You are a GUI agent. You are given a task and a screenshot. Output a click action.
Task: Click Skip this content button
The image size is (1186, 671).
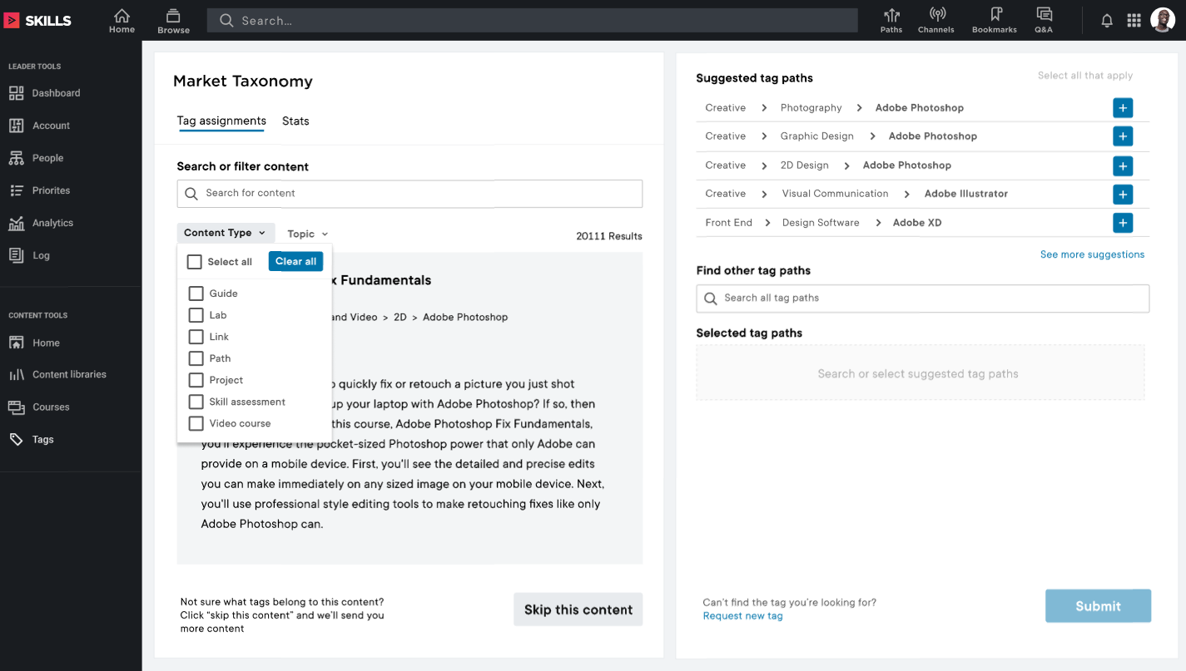tap(578, 609)
